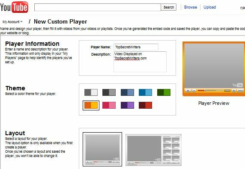Select the pink theme swatch
The width and height of the screenshot is (245, 169).
point(109,105)
